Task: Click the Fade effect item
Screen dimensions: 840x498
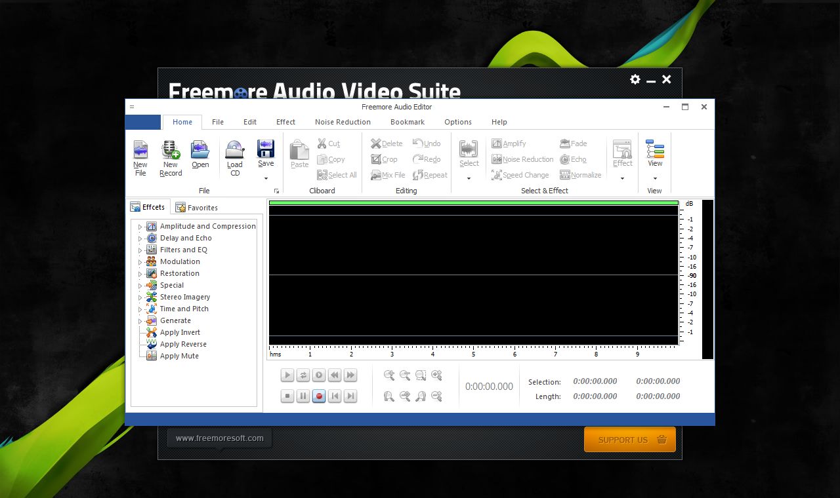Action: point(574,144)
